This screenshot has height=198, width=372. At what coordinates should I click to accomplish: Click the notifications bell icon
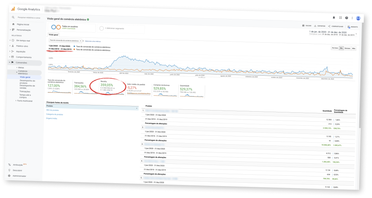(334, 17)
